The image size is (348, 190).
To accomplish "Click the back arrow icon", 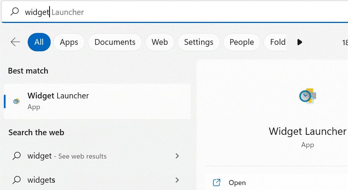I will tap(15, 42).
